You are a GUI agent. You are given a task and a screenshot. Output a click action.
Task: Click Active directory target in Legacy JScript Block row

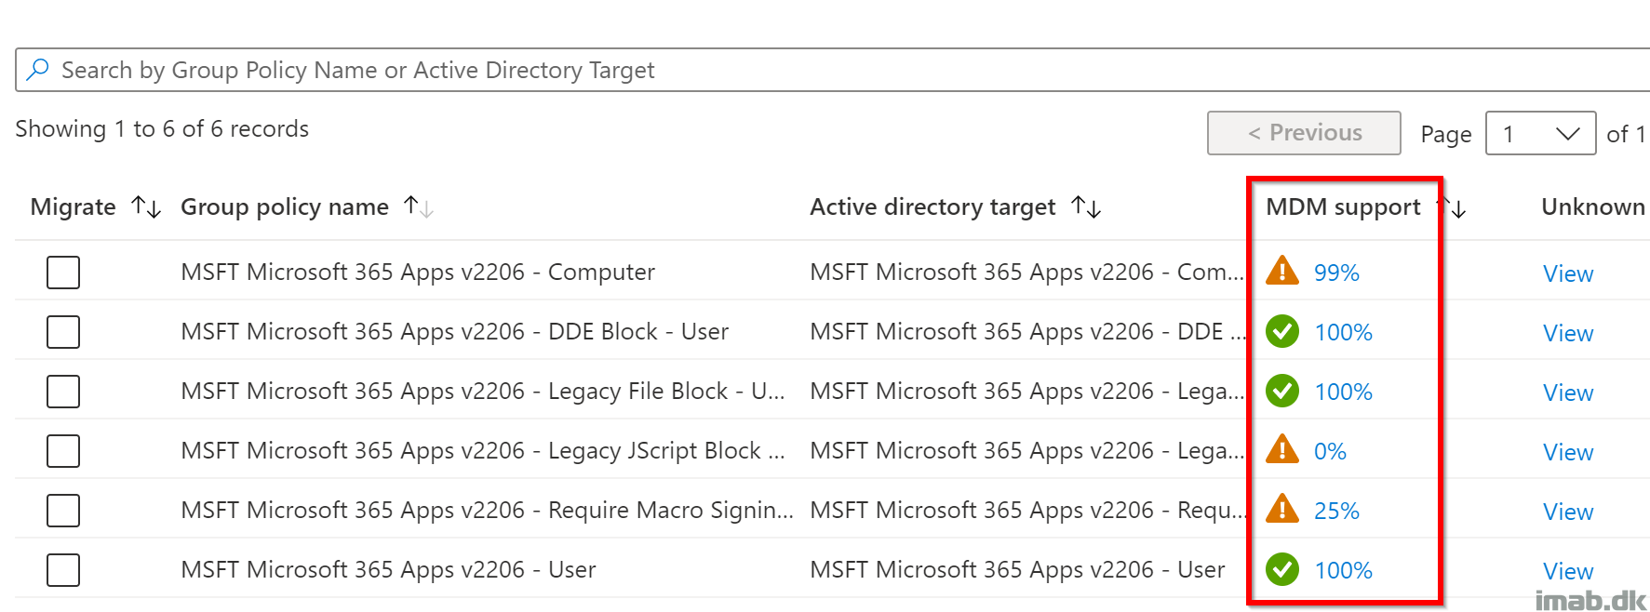1027,450
